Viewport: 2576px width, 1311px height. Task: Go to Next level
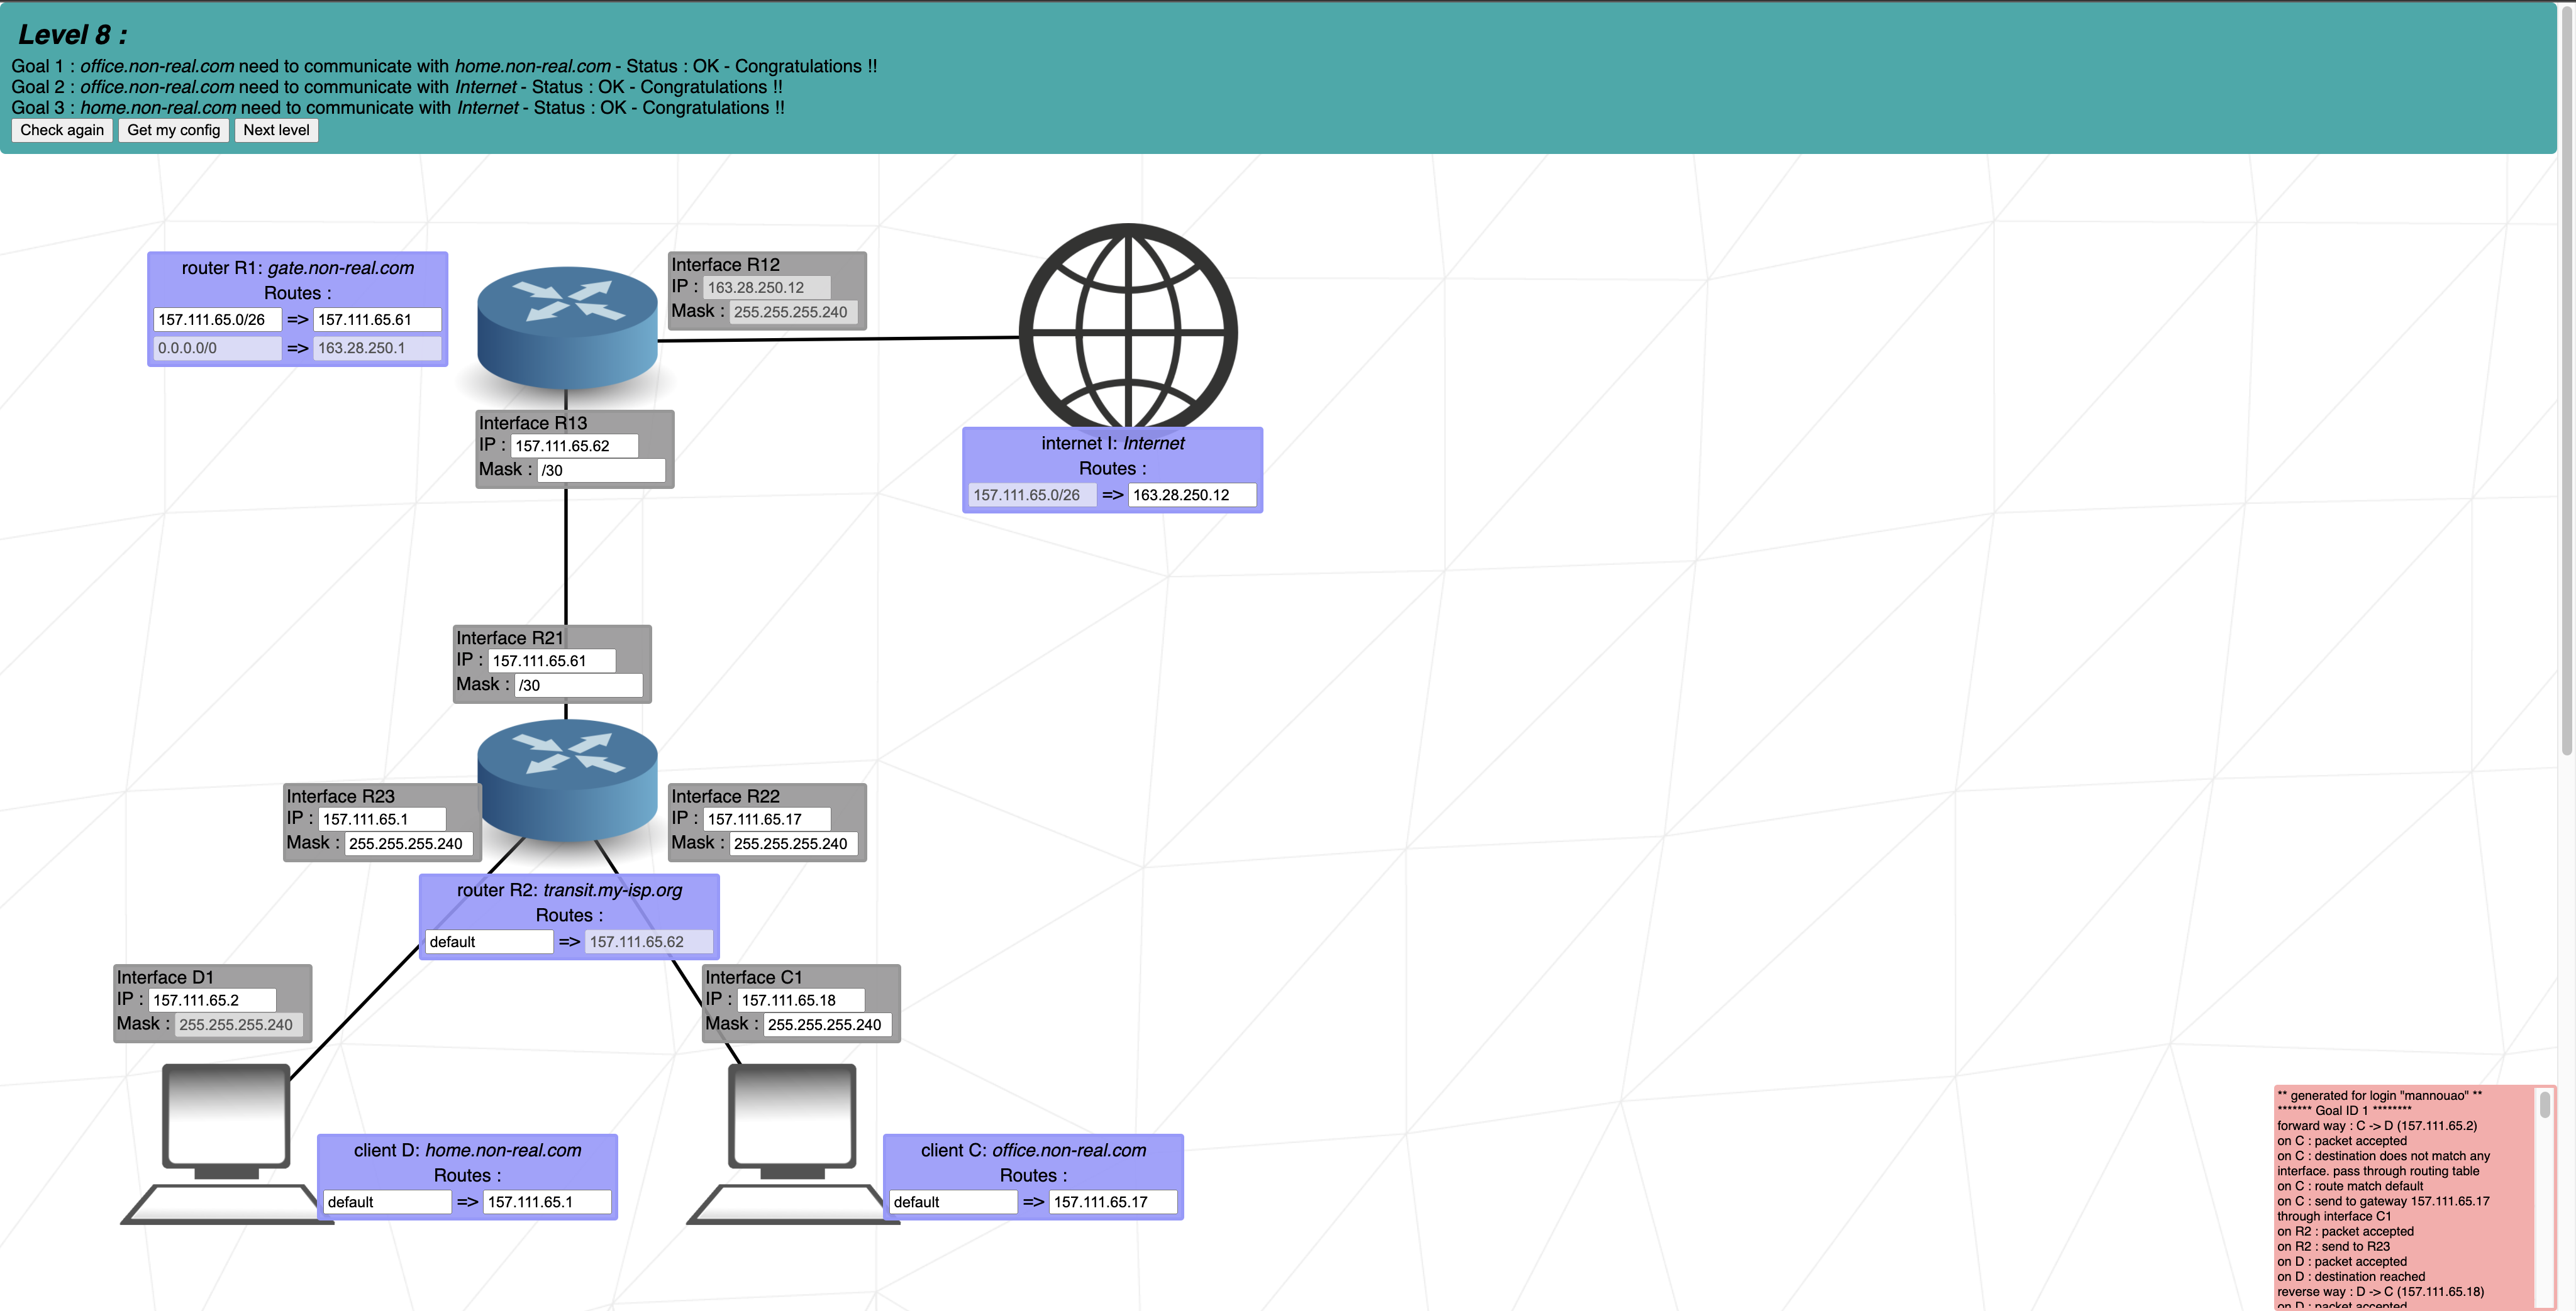[x=276, y=130]
